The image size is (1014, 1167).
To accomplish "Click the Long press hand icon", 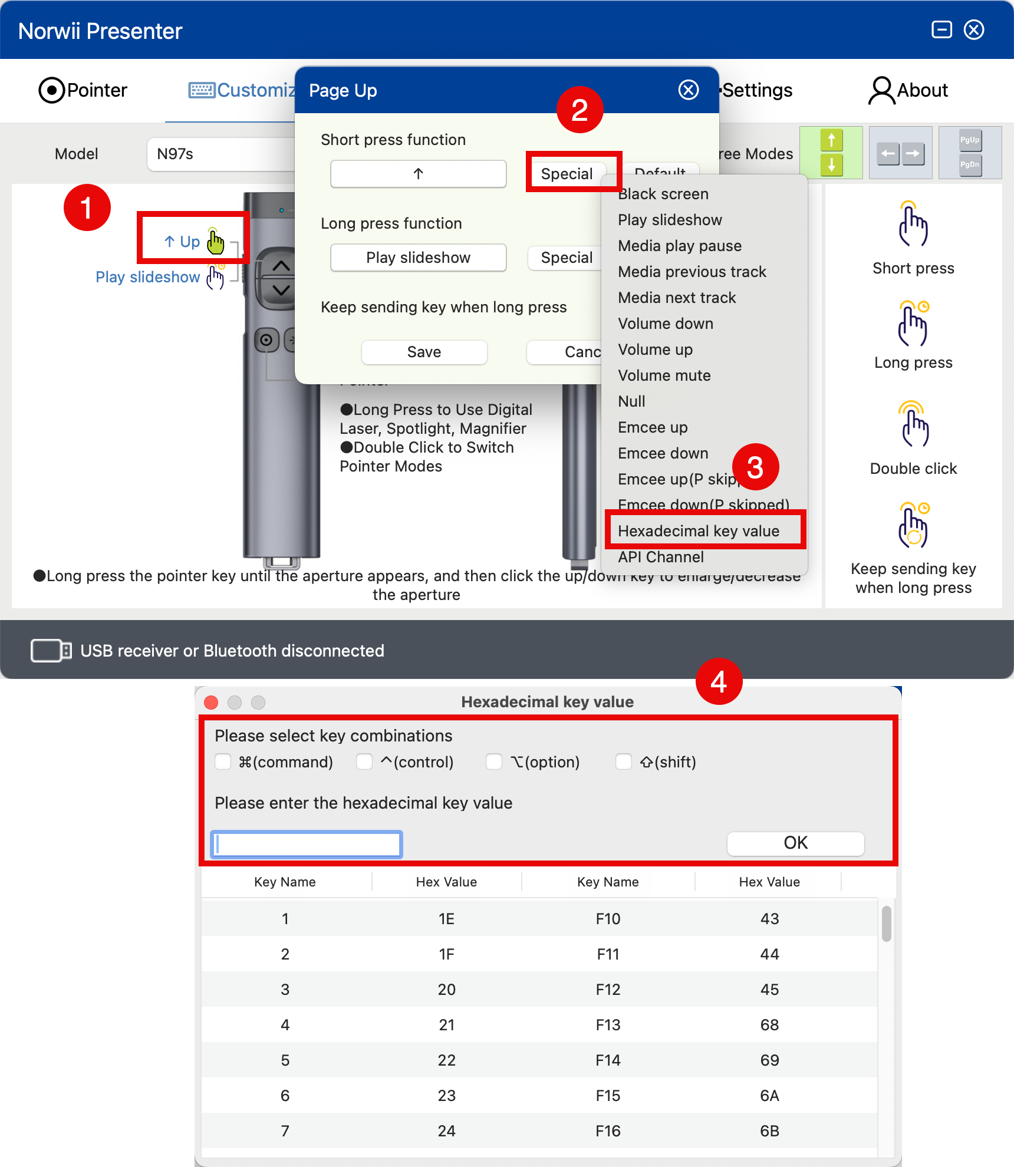I will pos(913,324).
